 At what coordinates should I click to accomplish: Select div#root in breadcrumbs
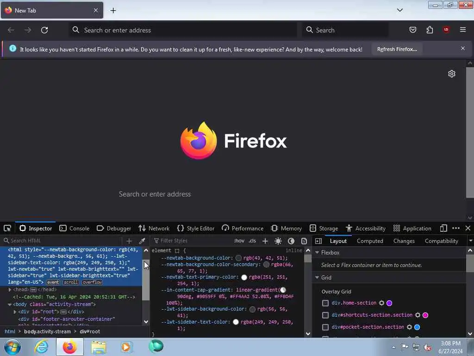point(90,331)
